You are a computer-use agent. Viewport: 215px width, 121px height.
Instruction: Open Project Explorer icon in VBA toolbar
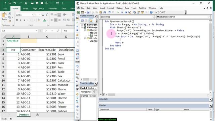(135, 12)
